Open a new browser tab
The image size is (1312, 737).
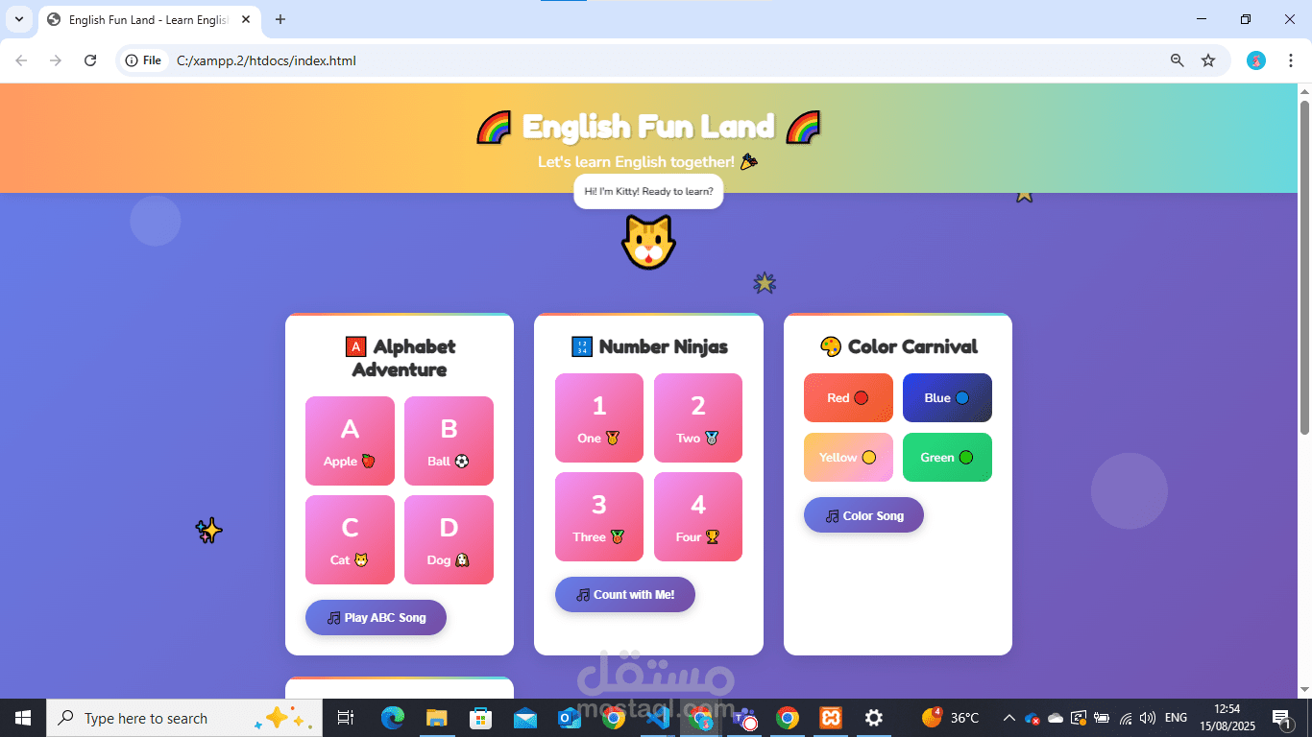click(x=280, y=19)
